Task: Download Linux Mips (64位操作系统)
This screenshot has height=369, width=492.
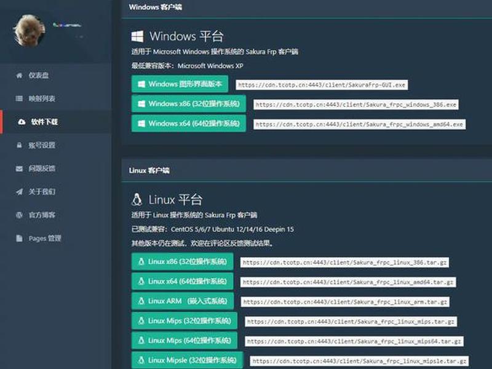Action: pyautogui.click(x=184, y=341)
